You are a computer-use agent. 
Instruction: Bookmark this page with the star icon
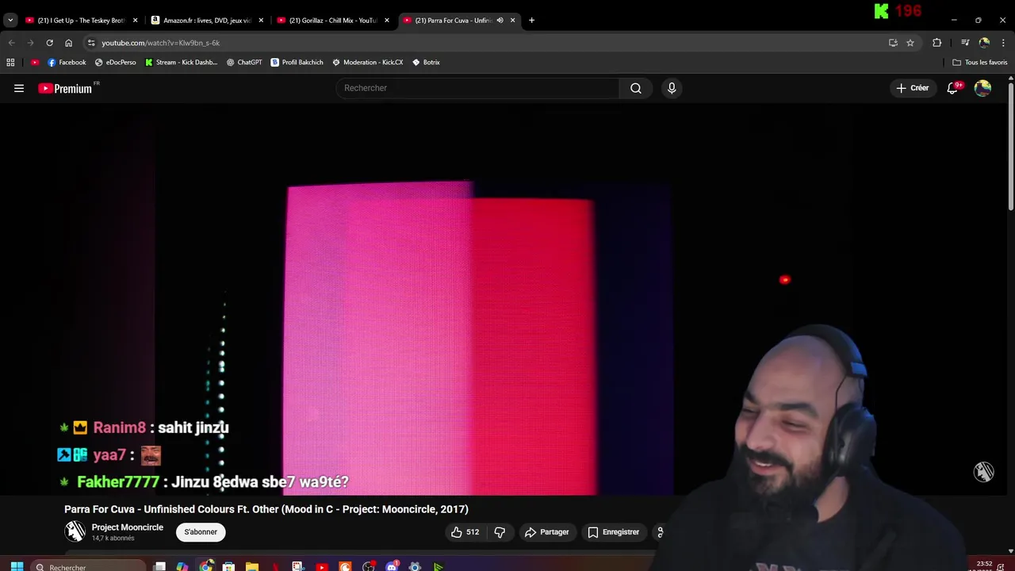910,43
